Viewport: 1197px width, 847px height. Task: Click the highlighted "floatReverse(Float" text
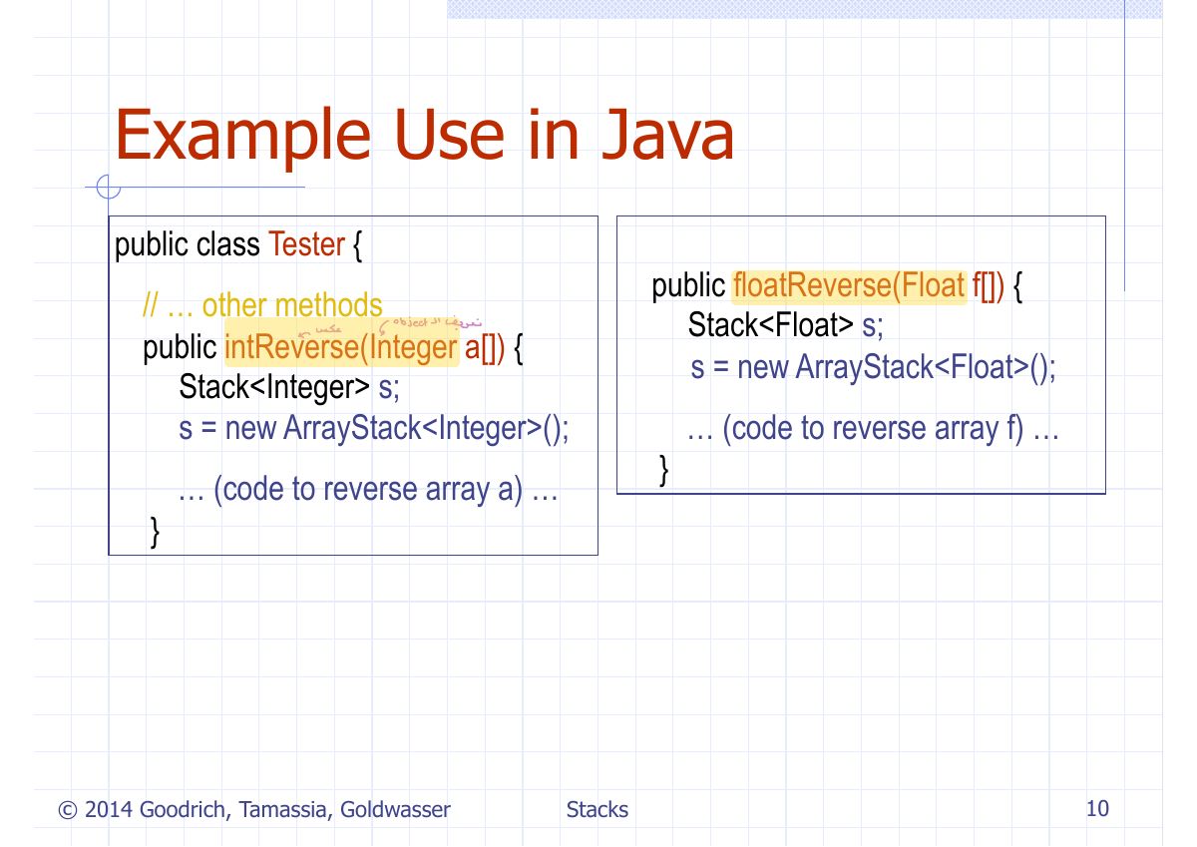(x=849, y=286)
